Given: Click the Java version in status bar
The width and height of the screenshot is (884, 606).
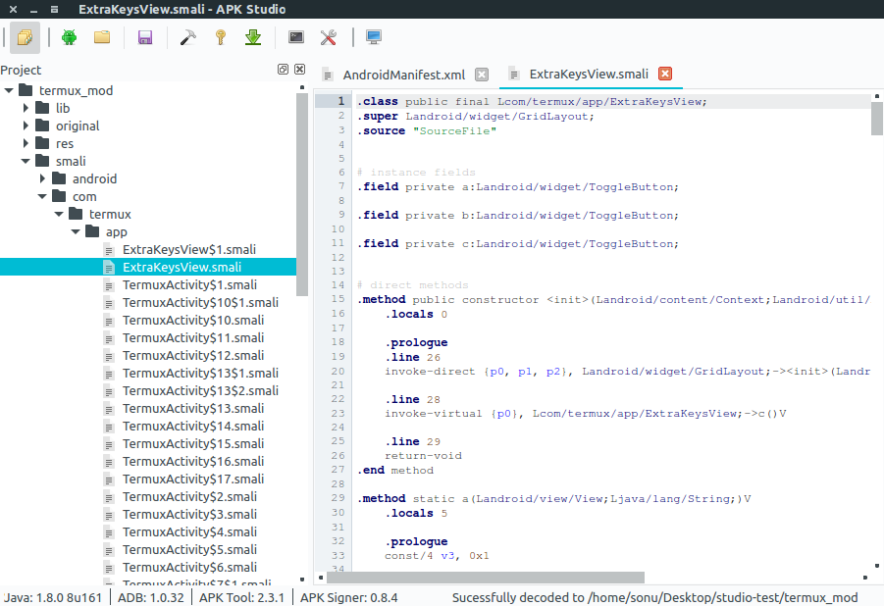Looking at the screenshot, I should (x=53, y=597).
